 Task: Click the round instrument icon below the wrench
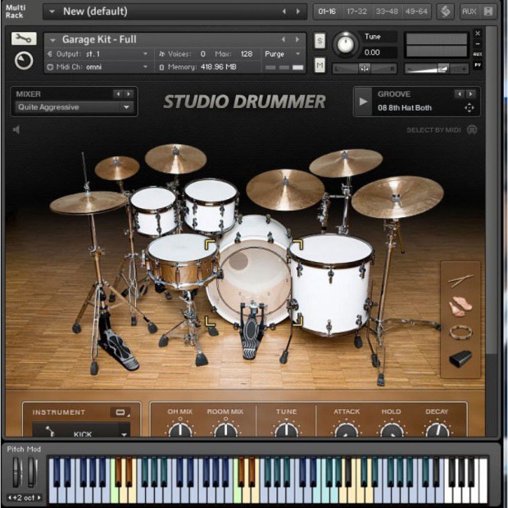(x=24, y=61)
